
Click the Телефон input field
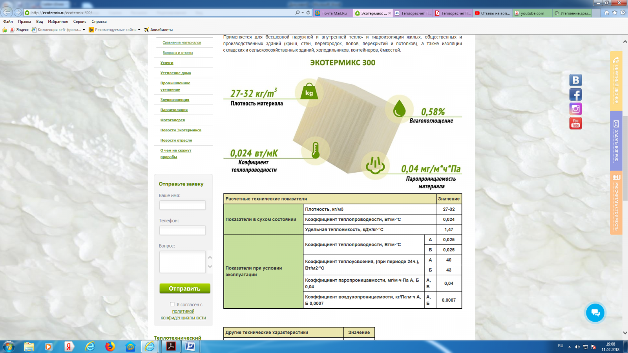(x=183, y=230)
